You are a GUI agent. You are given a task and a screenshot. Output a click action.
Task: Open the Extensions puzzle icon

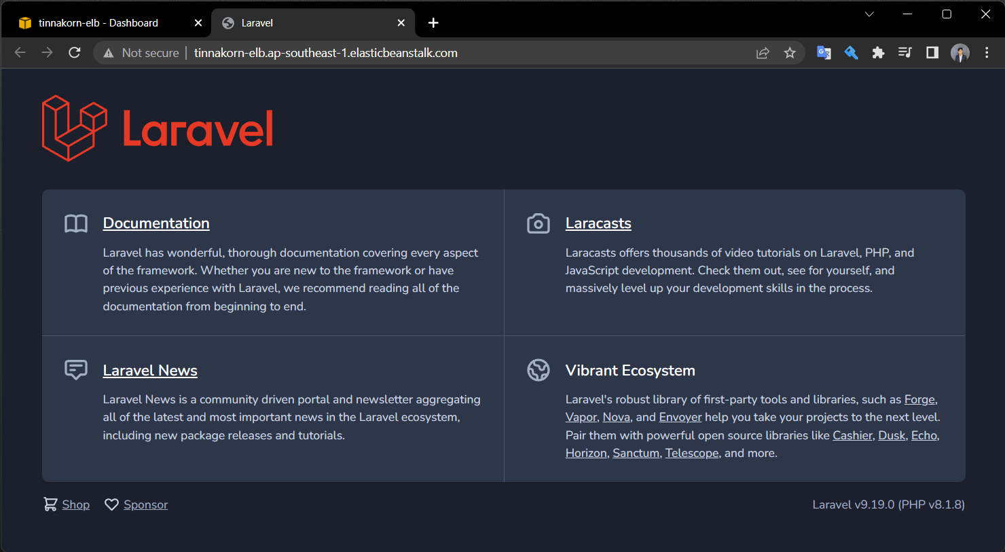[878, 52]
